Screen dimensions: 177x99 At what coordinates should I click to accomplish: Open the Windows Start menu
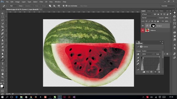(2, 97)
